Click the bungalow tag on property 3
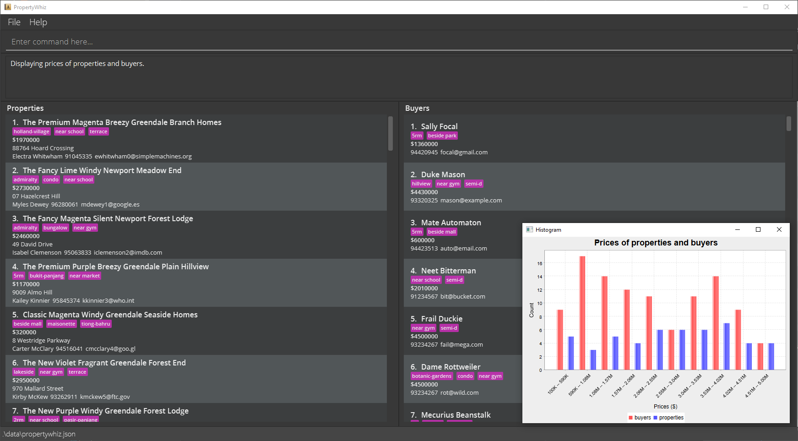The image size is (798, 441). [x=55, y=228]
